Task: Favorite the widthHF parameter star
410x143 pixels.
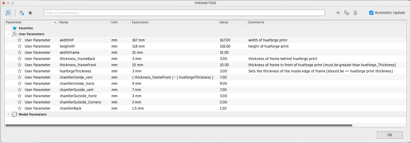Action: pos(20,40)
